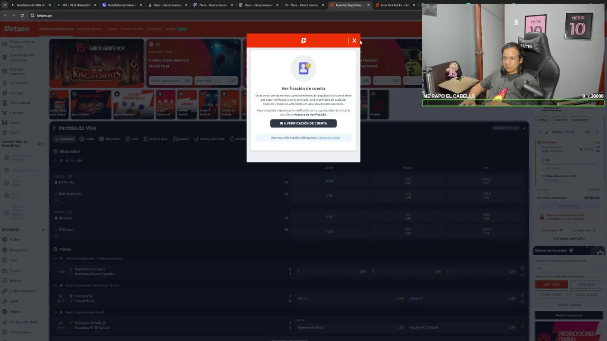This screenshot has width=607, height=341.
Task: Click the Tenis de mesa sidebar icon
Action: tap(5, 332)
